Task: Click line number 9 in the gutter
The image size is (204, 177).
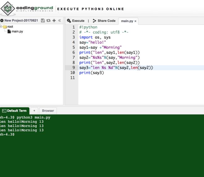Action: click(x=74, y=67)
